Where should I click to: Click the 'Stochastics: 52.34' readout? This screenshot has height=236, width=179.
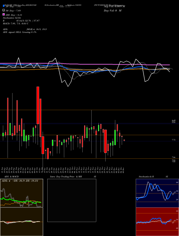click(12, 18)
